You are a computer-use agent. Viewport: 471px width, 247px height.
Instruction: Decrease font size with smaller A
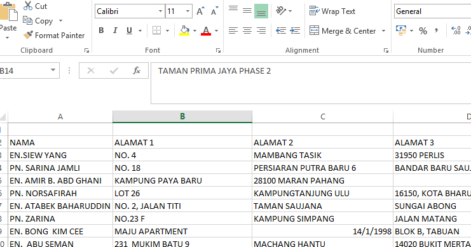click(214, 11)
